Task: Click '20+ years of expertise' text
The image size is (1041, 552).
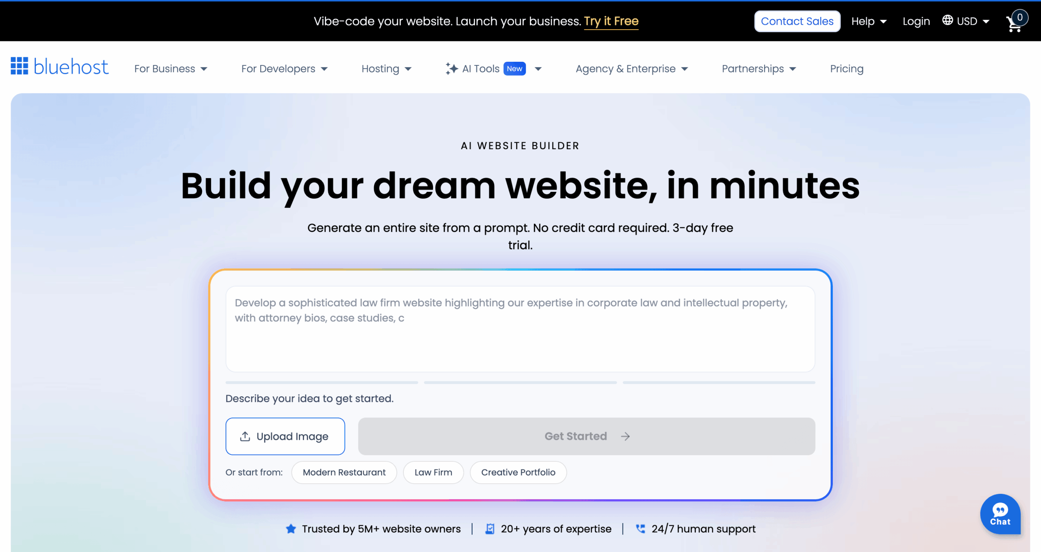Action: (556, 529)
